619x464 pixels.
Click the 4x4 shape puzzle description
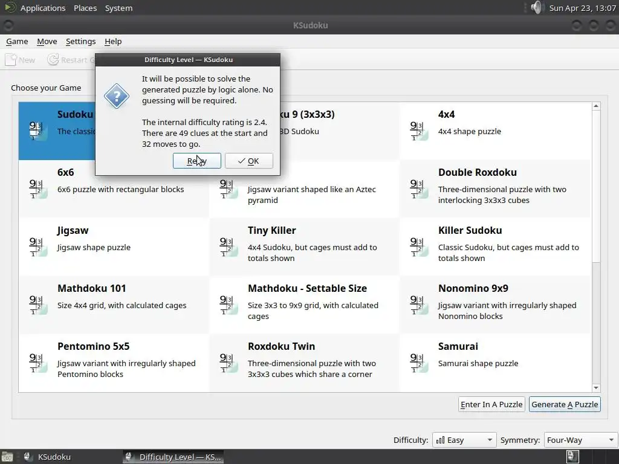[x=469, y=131]
